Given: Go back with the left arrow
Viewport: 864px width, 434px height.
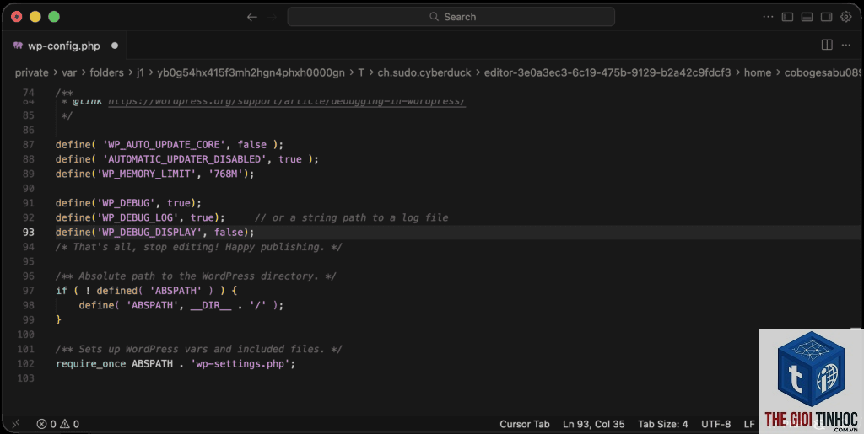Looking at the screenshot, I should (251, 17).
